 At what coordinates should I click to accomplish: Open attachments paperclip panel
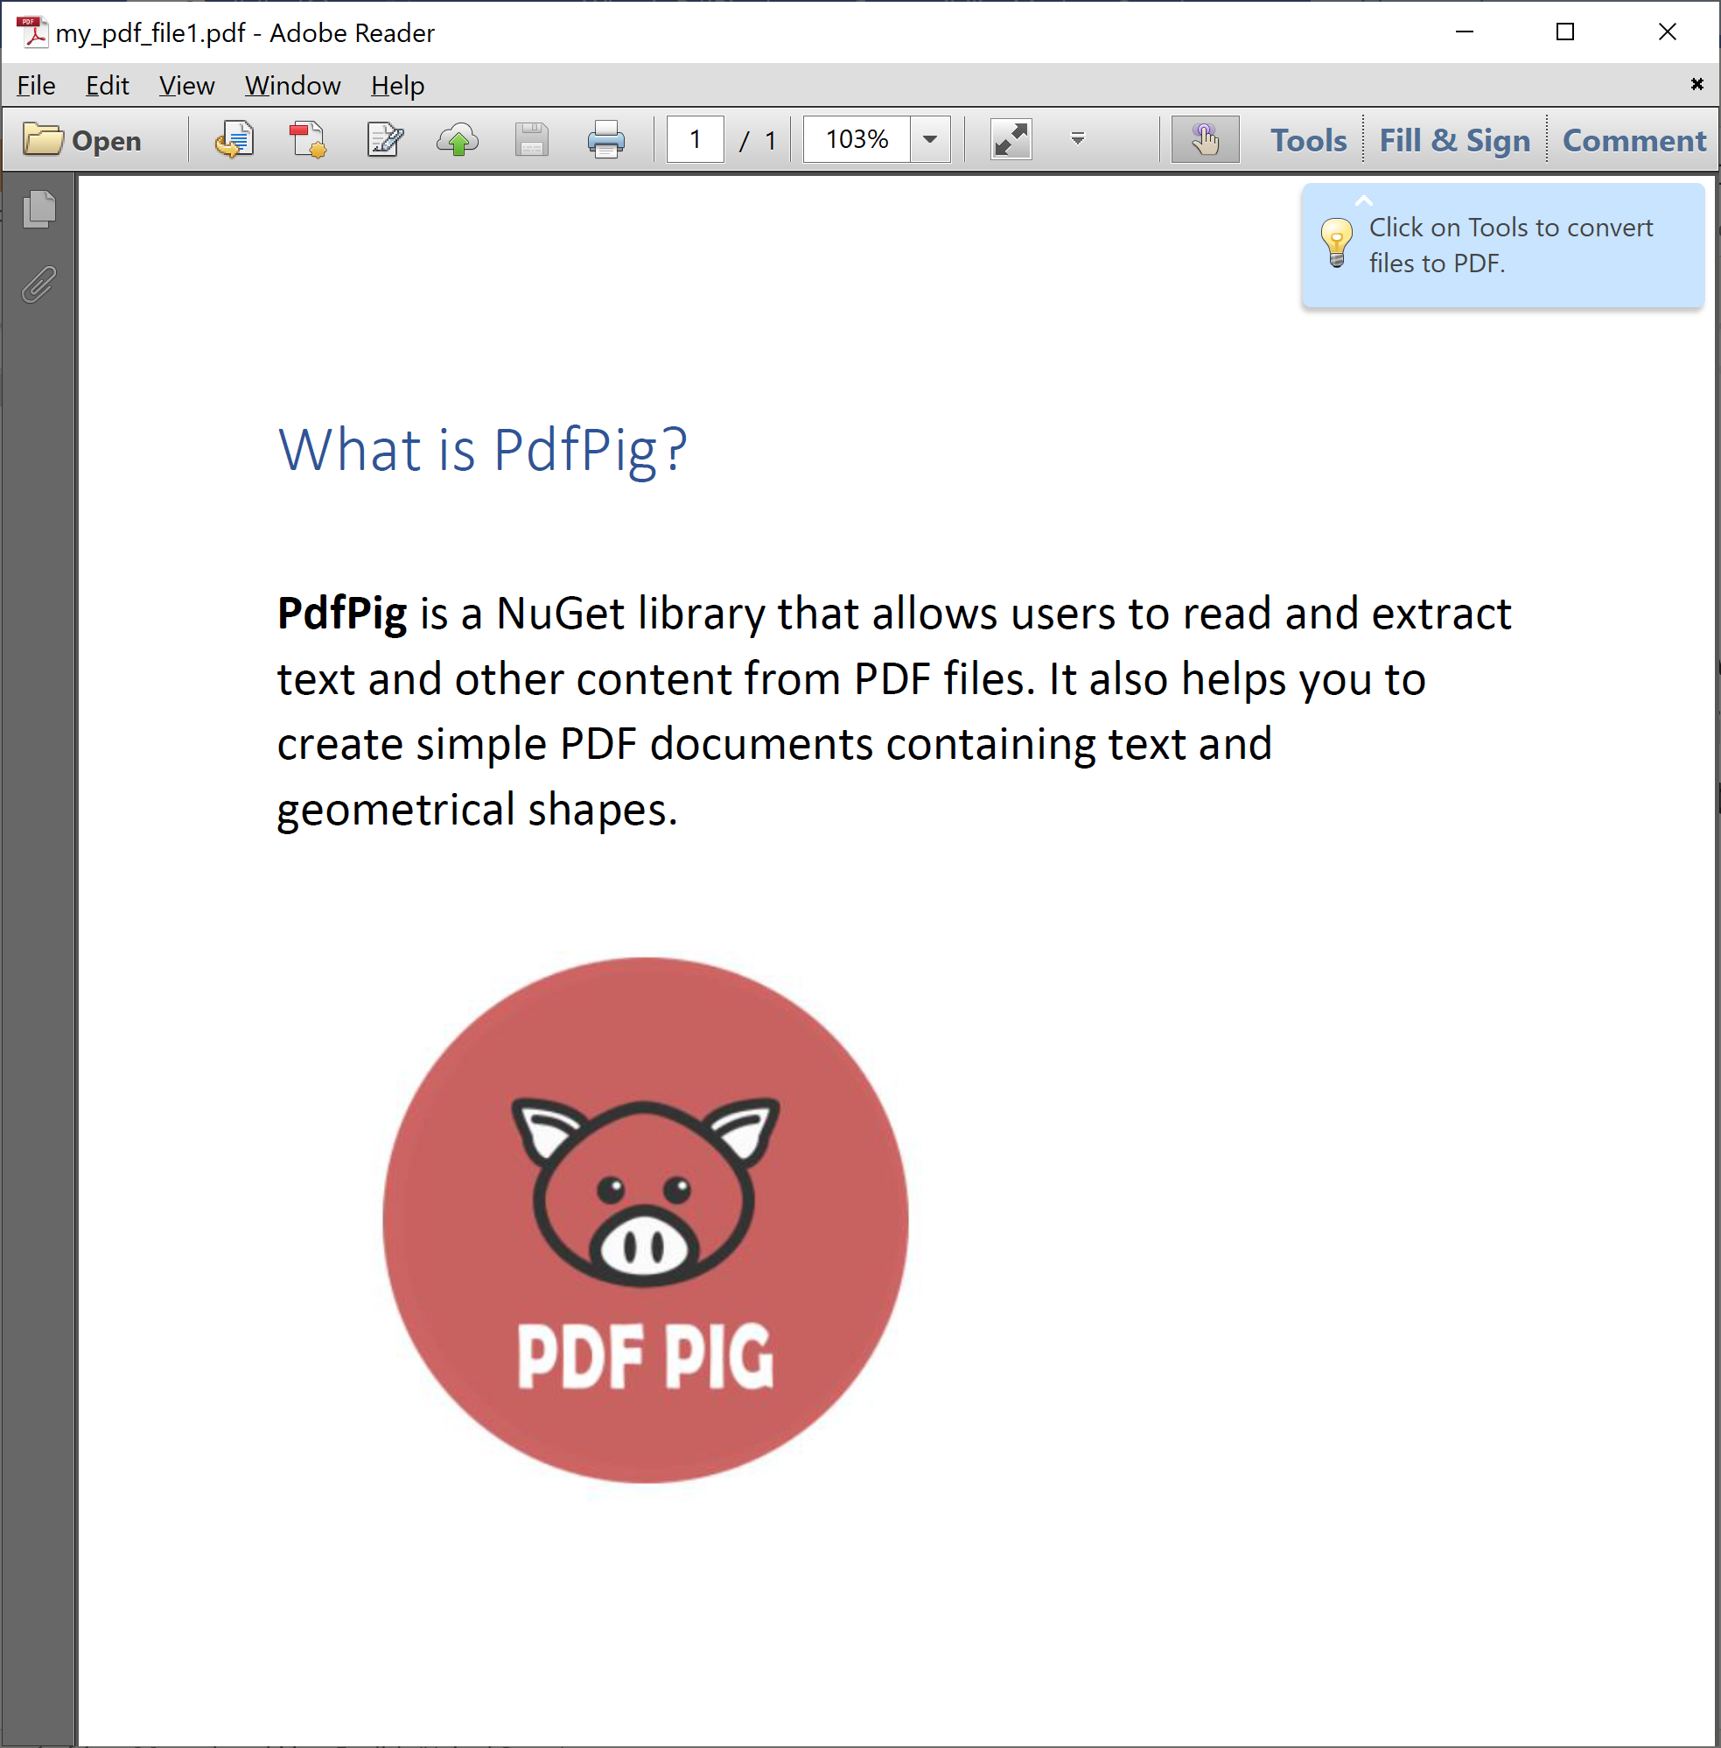38,284
